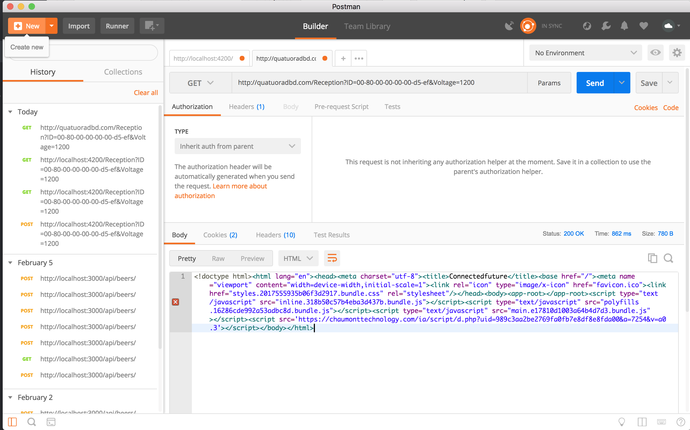The image size is (690, 430).
Task: Open the Send button dropdown arrow
Action: 622,83
